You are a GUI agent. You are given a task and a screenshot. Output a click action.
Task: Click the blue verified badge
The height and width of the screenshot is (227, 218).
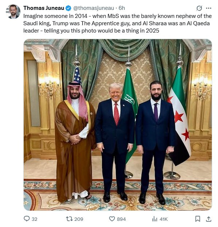[69, 8]
